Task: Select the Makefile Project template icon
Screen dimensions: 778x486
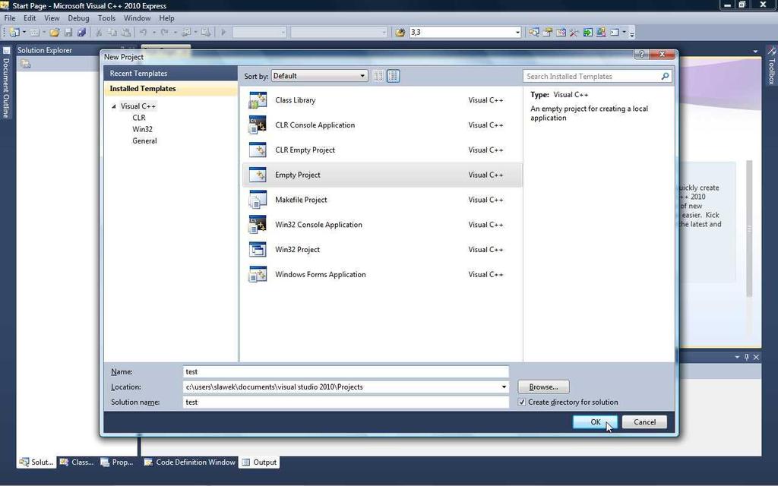Action: [258, 200]
